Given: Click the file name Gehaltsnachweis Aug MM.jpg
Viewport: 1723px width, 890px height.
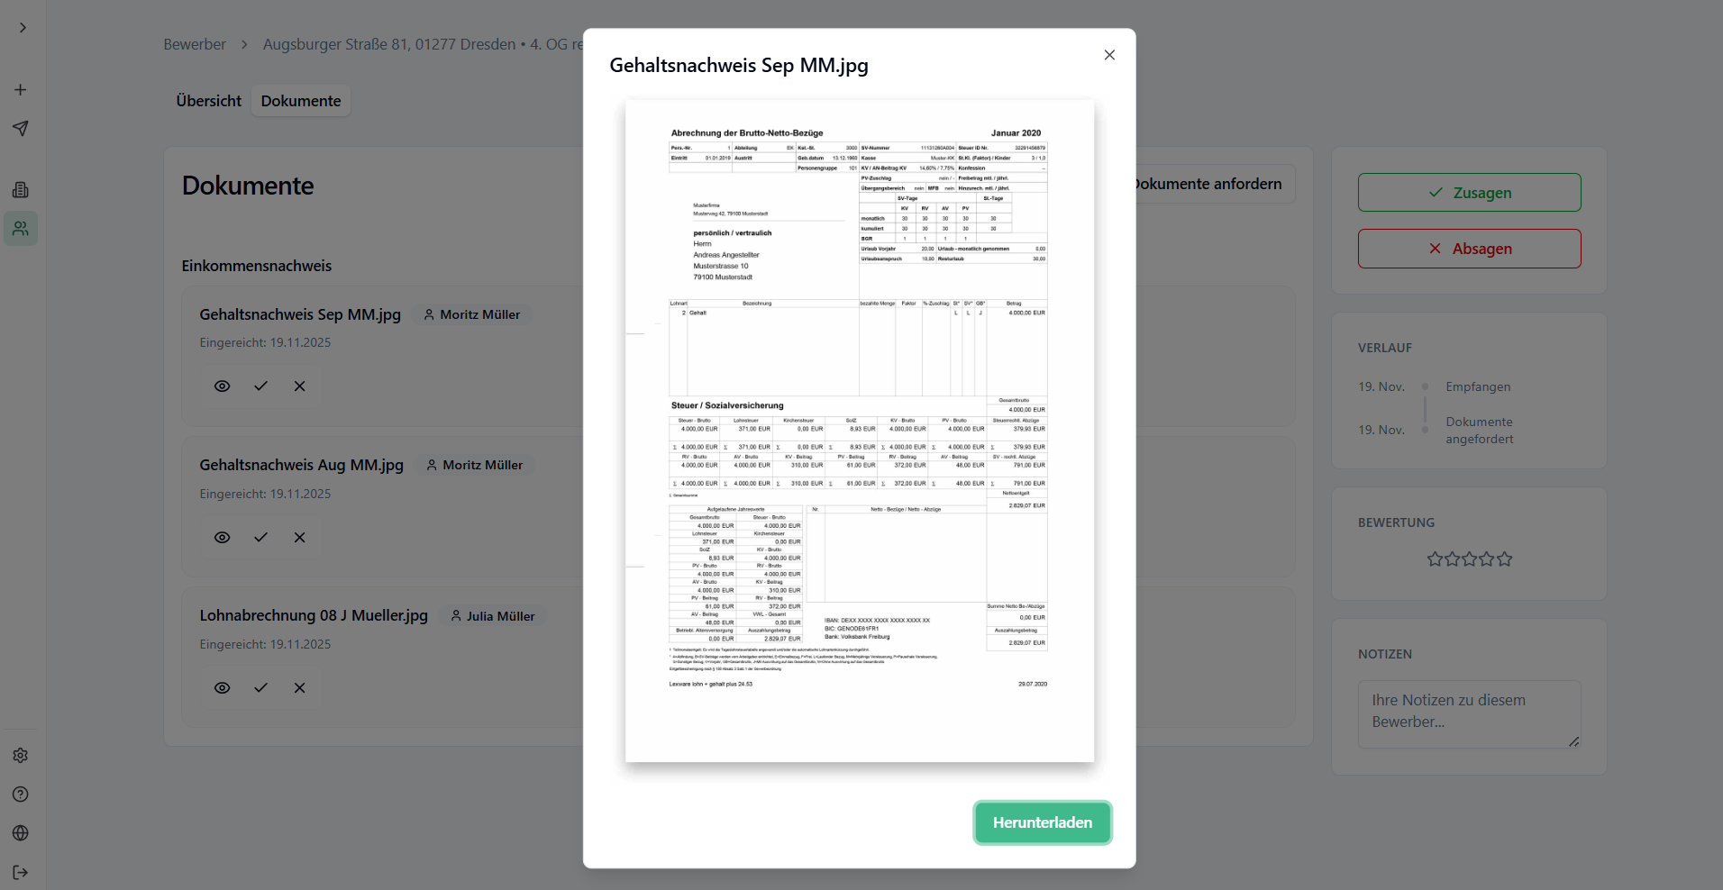Looking at the screenshot, I should click(302, 465).
